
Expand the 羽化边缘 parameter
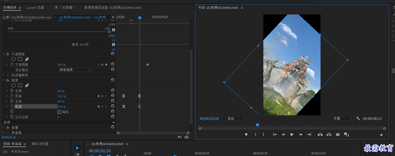(x=7, y=117)
